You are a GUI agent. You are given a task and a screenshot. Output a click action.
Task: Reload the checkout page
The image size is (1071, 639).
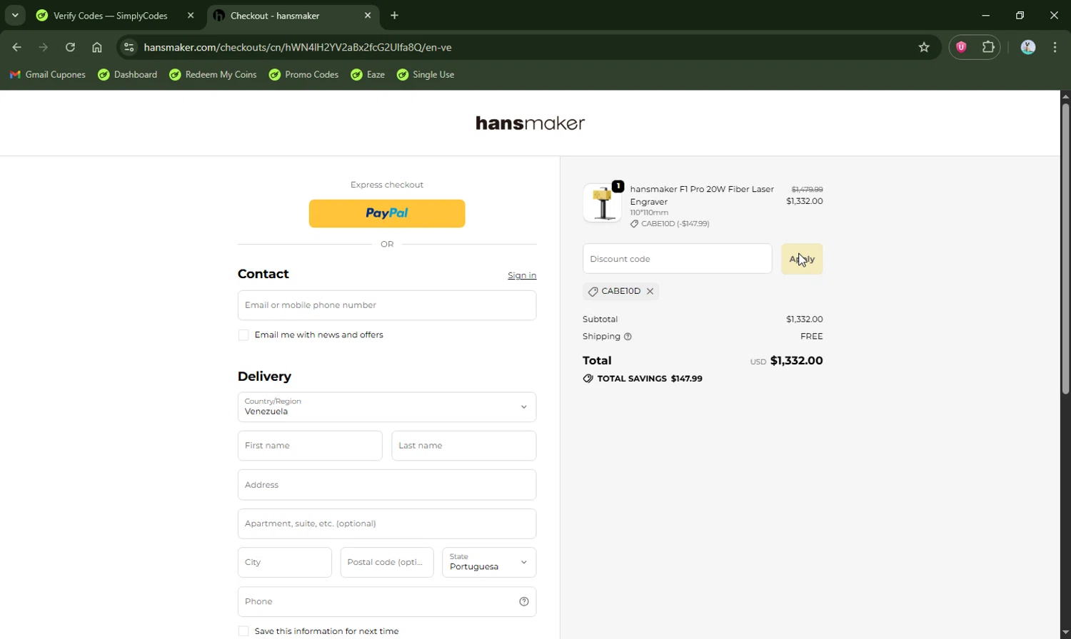pos(70,47)
